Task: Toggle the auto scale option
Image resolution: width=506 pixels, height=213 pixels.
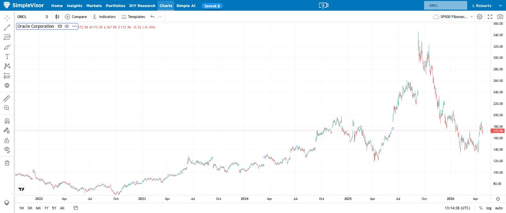Action: 499,208
